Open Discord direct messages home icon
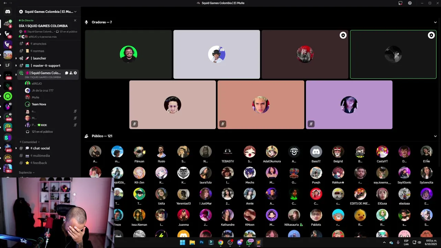This screenshot has height=248, width=441. point(8,12)
